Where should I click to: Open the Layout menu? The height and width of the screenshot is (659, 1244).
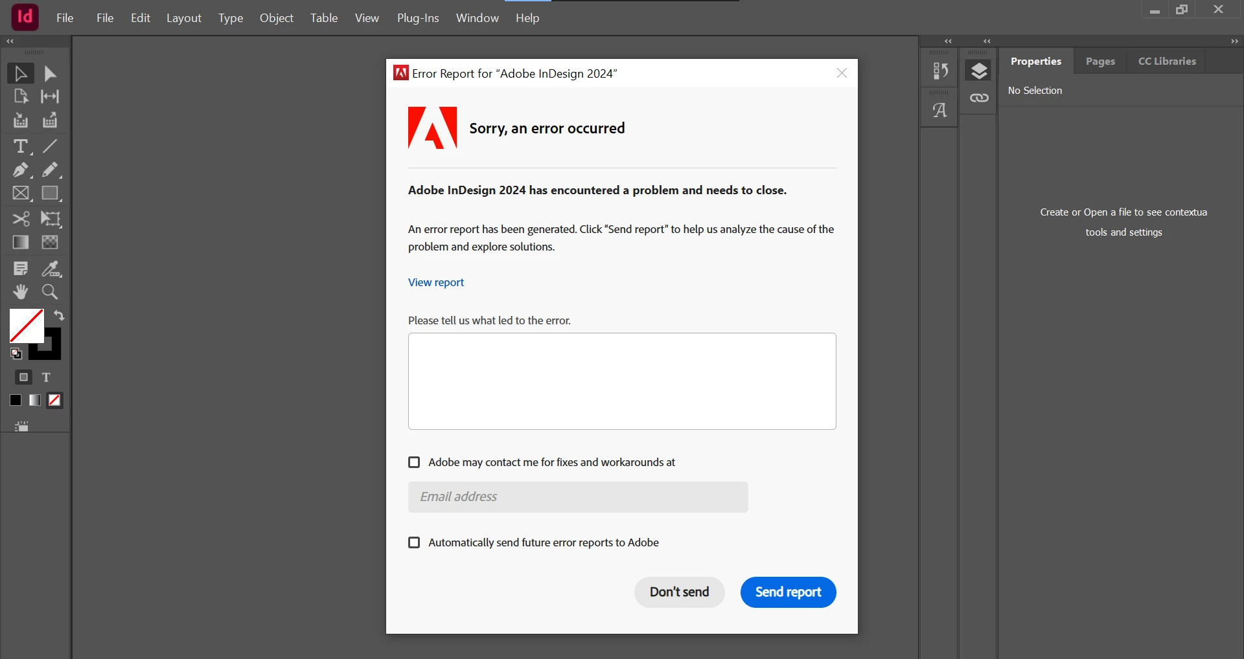click(x=184, y=18)
